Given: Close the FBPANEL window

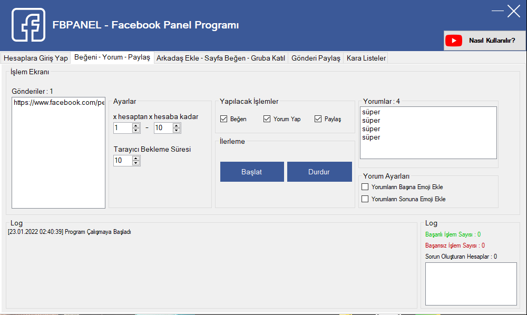Looking at the screenshot, I should coord(514,11).
